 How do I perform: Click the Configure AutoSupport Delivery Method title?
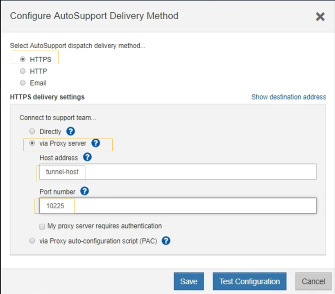94,16
